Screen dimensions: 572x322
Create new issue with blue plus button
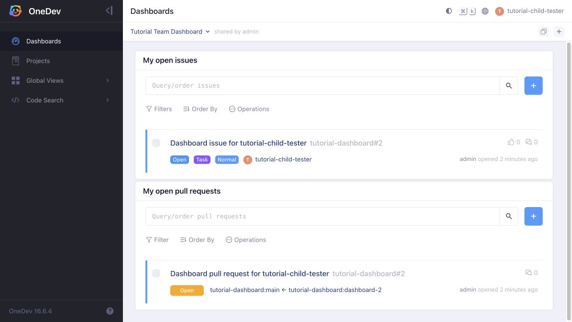(x=533, y=86)
